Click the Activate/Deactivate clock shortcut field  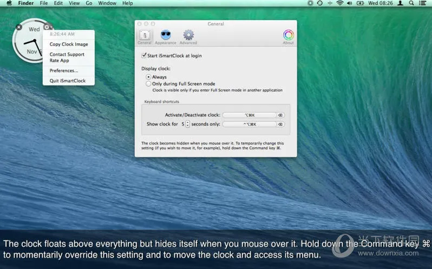pos(250,115)
